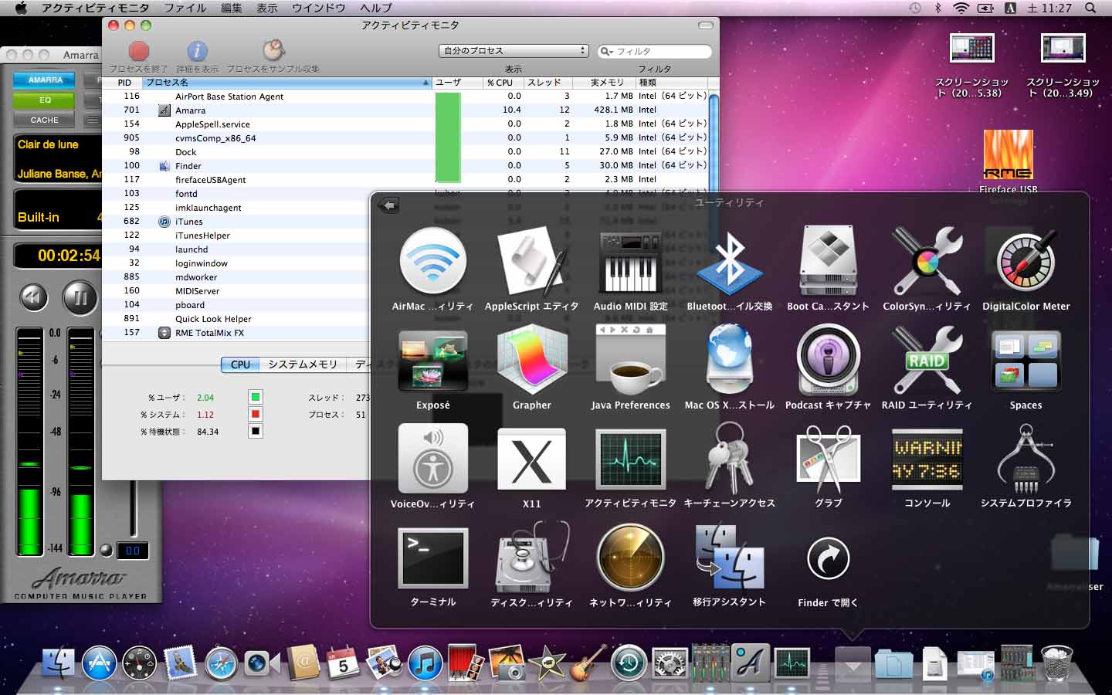Open the Console (コンソール) utility icon
Viewport: 1112px width, 695px height.
pyautogui.click(x=927, y=459)
